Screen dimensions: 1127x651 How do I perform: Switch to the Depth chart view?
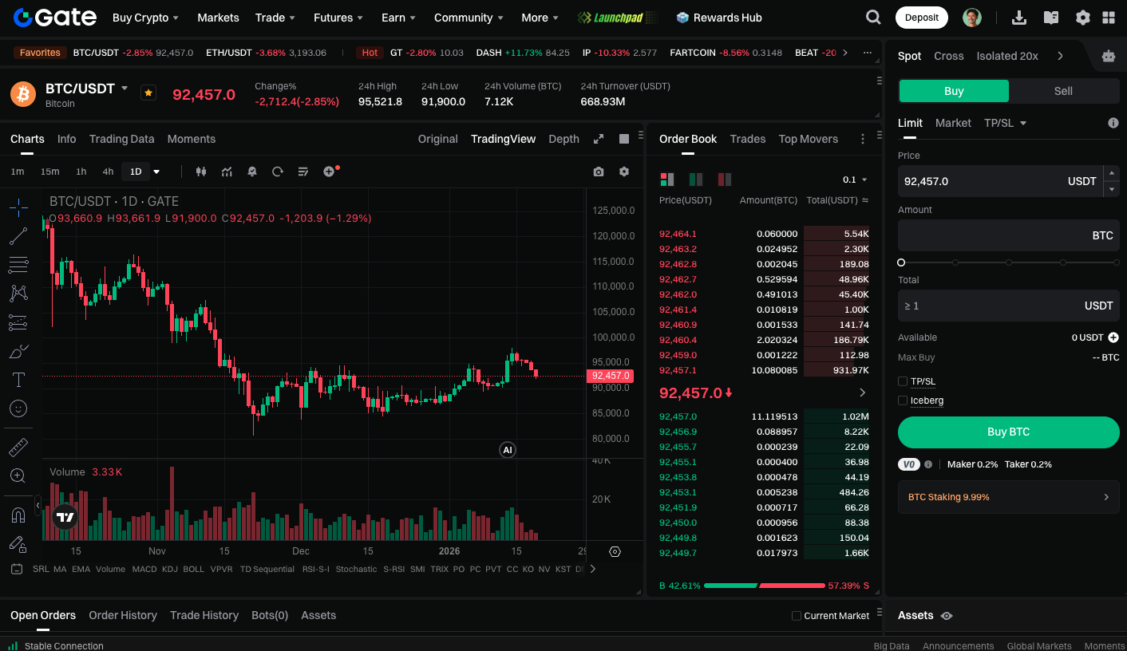click(563, 139)
